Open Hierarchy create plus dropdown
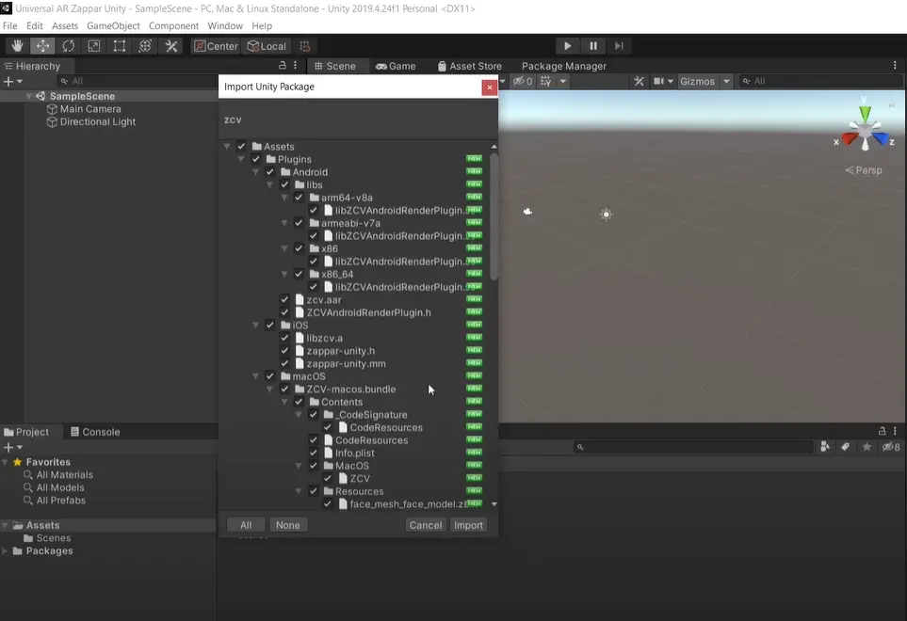Image resolution: width=907 pixels, height=621 pixels. [13, 82]
